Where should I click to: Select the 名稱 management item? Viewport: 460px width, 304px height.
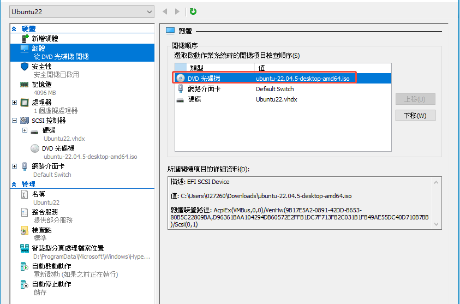point(38,194)
